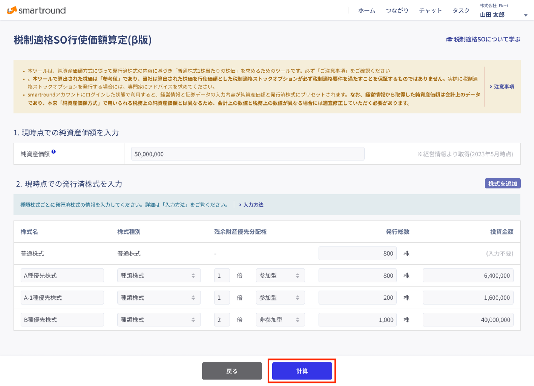Open the チャット menu item
Viewport: 534px width, 386px height.
click(430, 10)
